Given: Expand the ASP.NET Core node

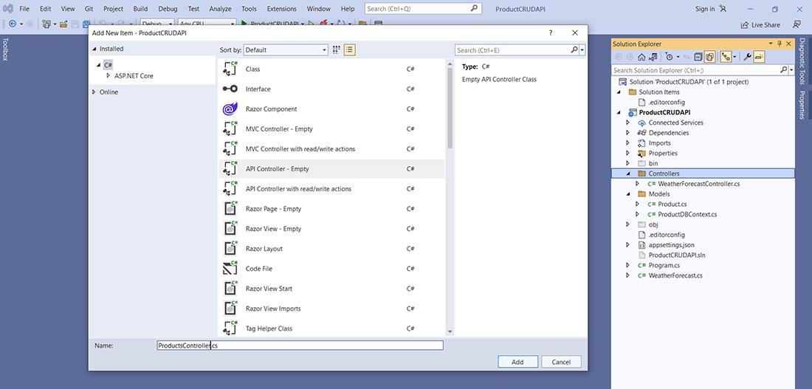Looking at the screenshot, I should (x=109, y=75).
